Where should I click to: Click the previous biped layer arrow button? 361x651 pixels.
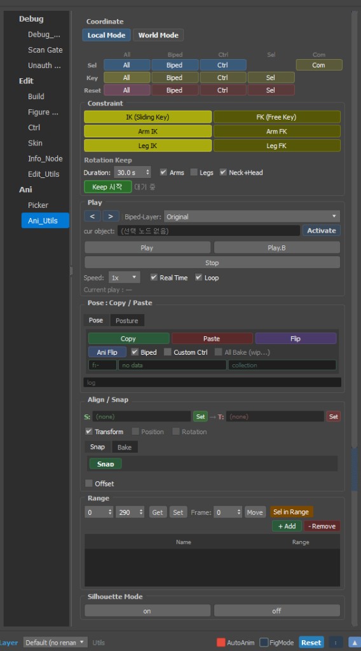tap(92, 216)
